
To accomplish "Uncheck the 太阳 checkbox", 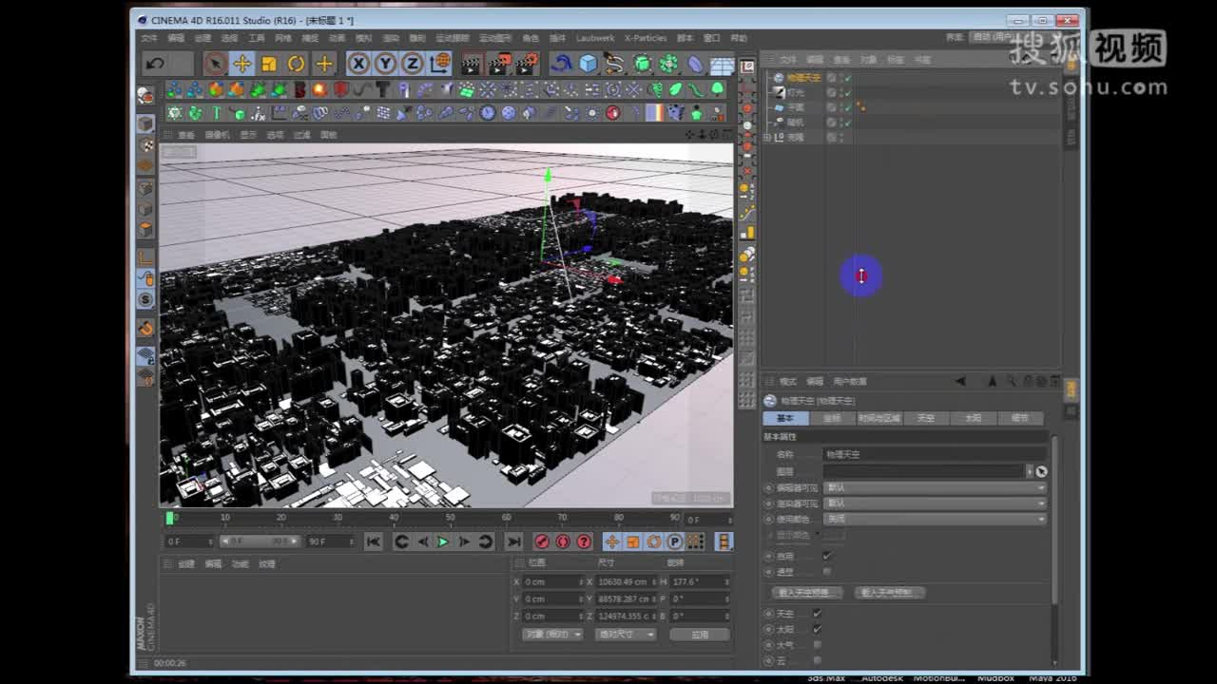I will pyautogui.click(x=817, y=629).
